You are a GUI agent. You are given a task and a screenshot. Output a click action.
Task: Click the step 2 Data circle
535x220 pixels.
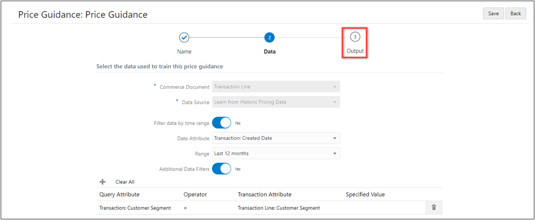tap(269, 37)
